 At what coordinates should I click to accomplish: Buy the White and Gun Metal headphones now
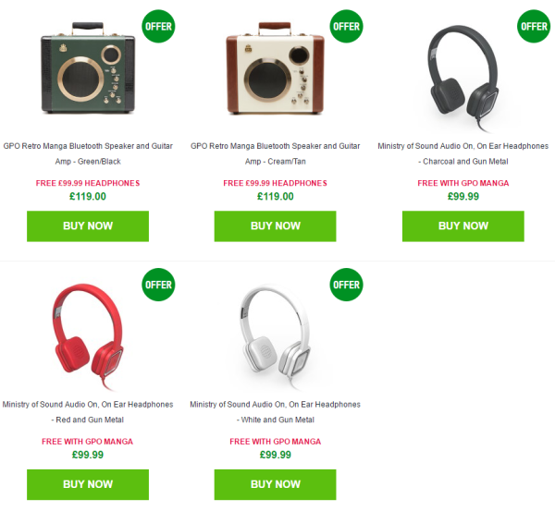click(276, 485)
